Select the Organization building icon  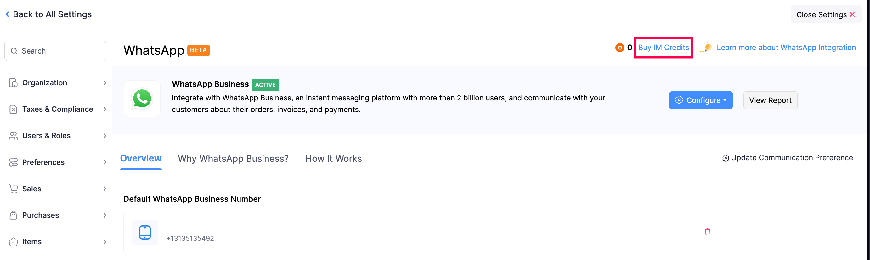(x=13, y=83)
